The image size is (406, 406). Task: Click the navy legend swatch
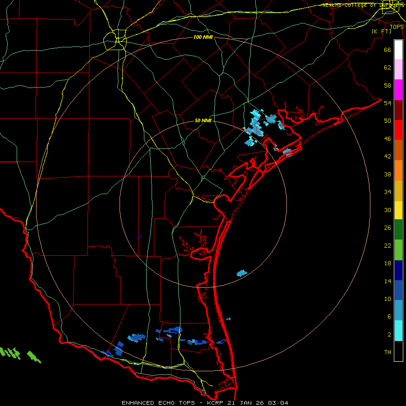tap(398, 270)
